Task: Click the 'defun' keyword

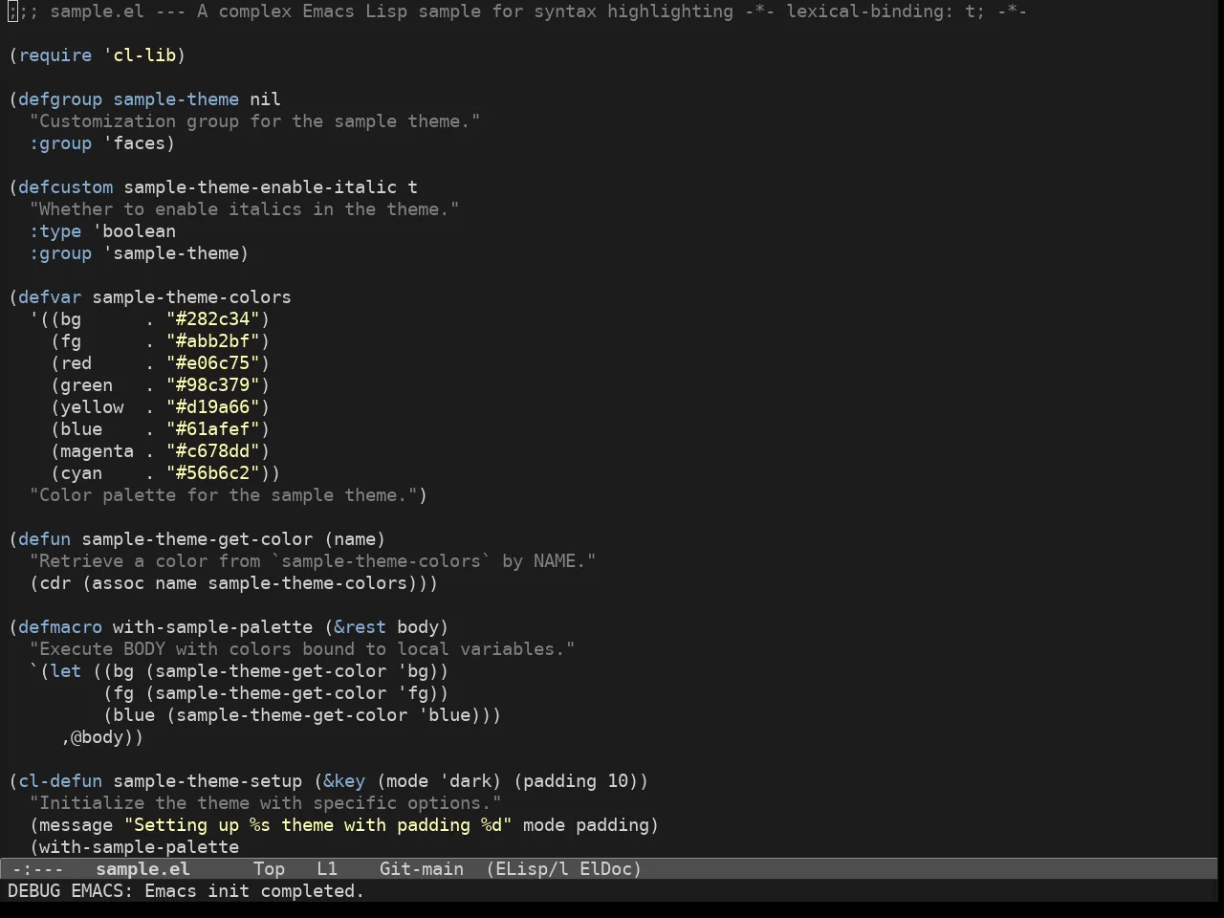Action: coord(45,539)
